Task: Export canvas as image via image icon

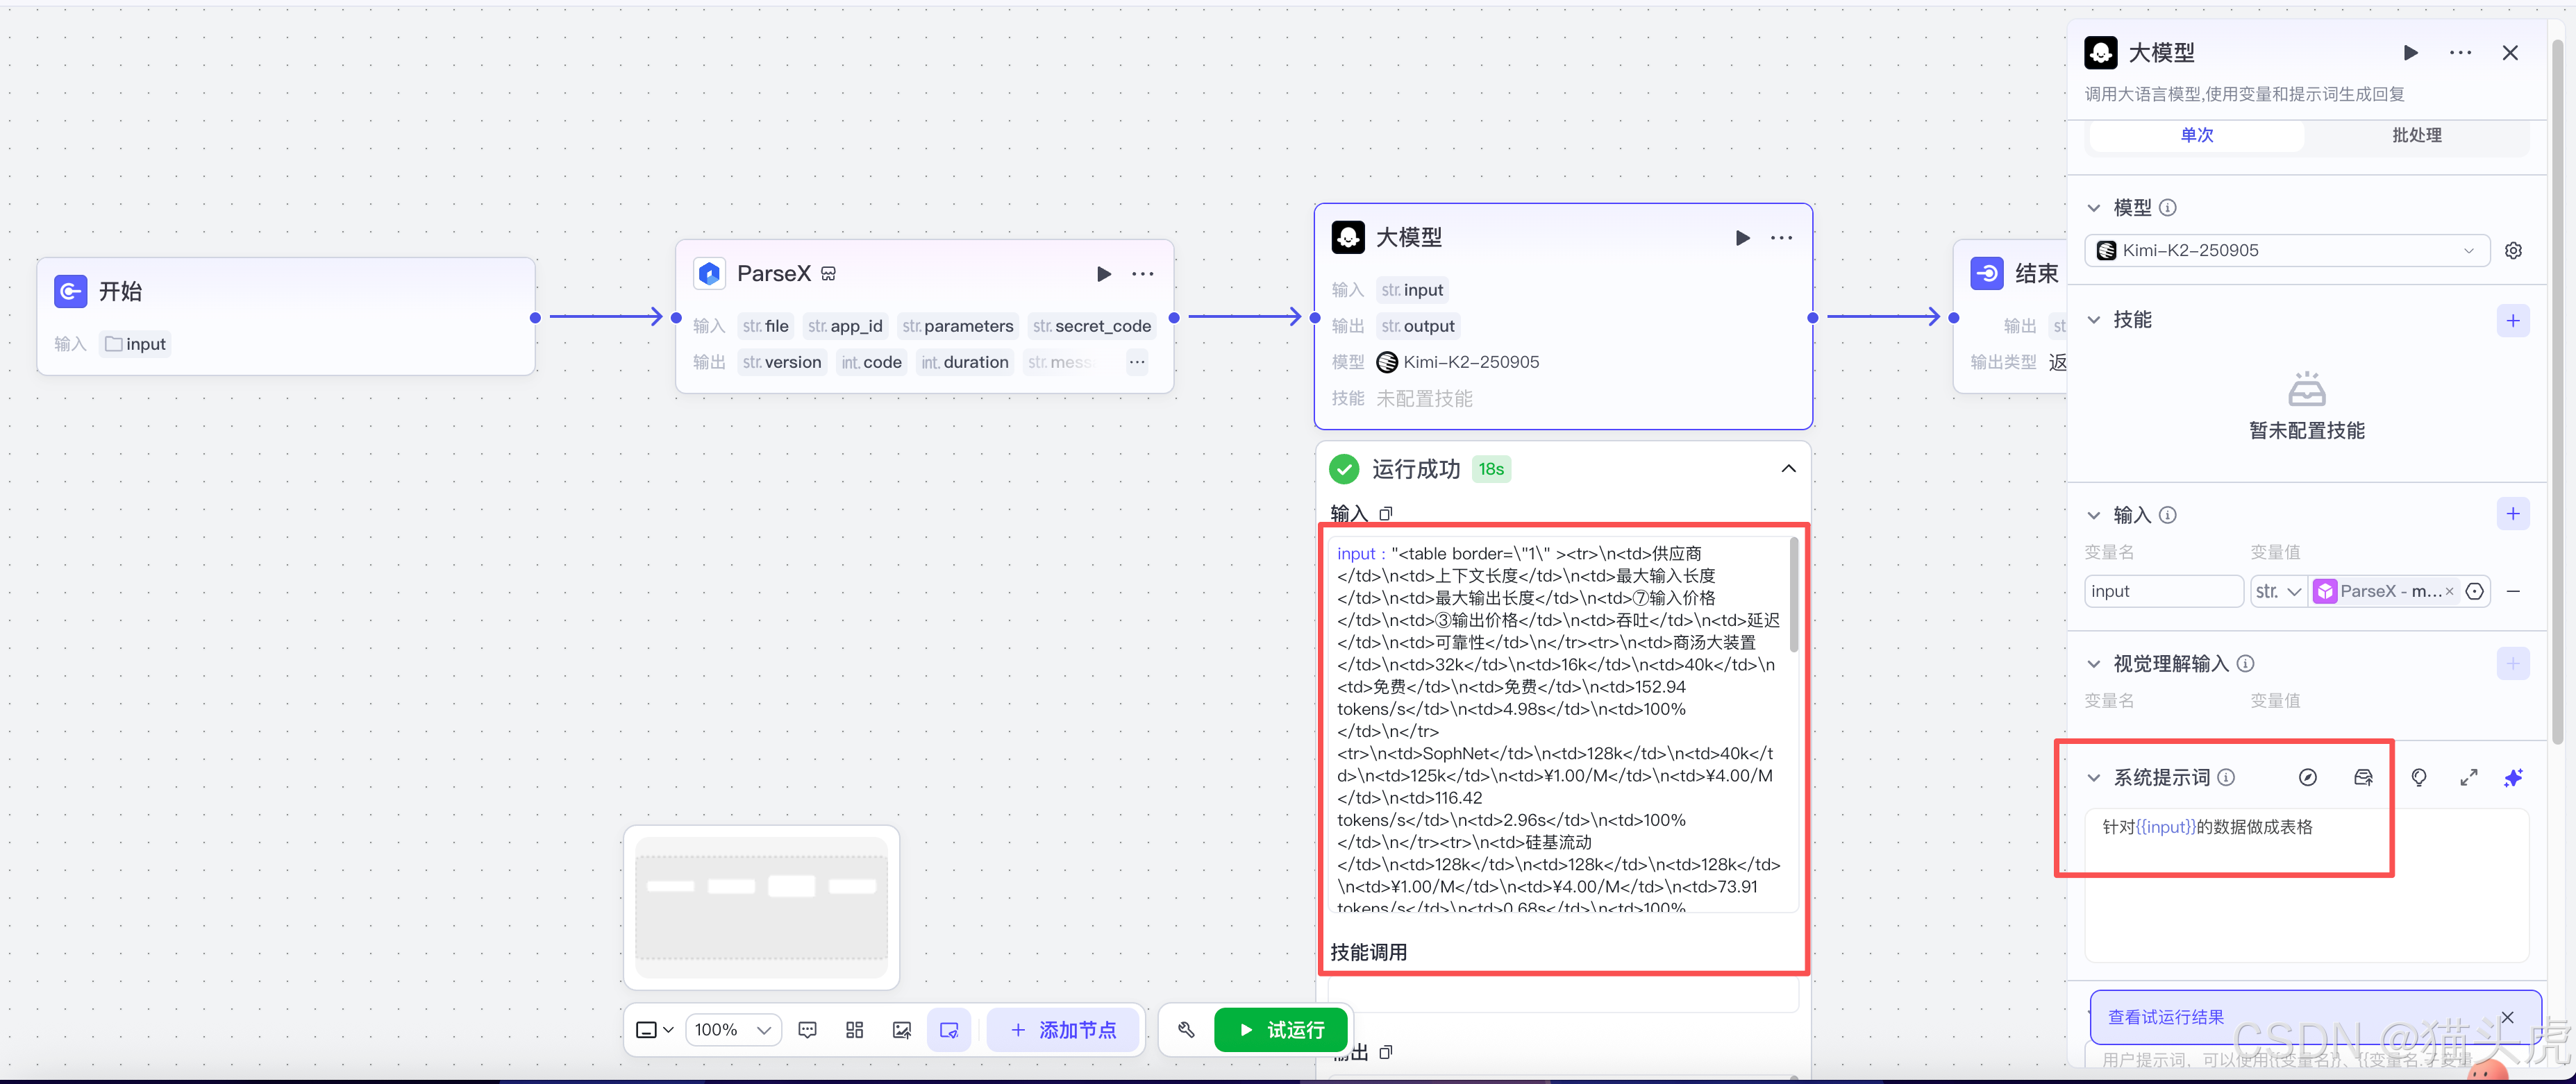Action: tap(902, 1030)
